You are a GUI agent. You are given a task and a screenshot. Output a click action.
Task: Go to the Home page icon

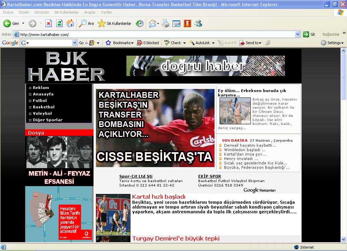70,23
